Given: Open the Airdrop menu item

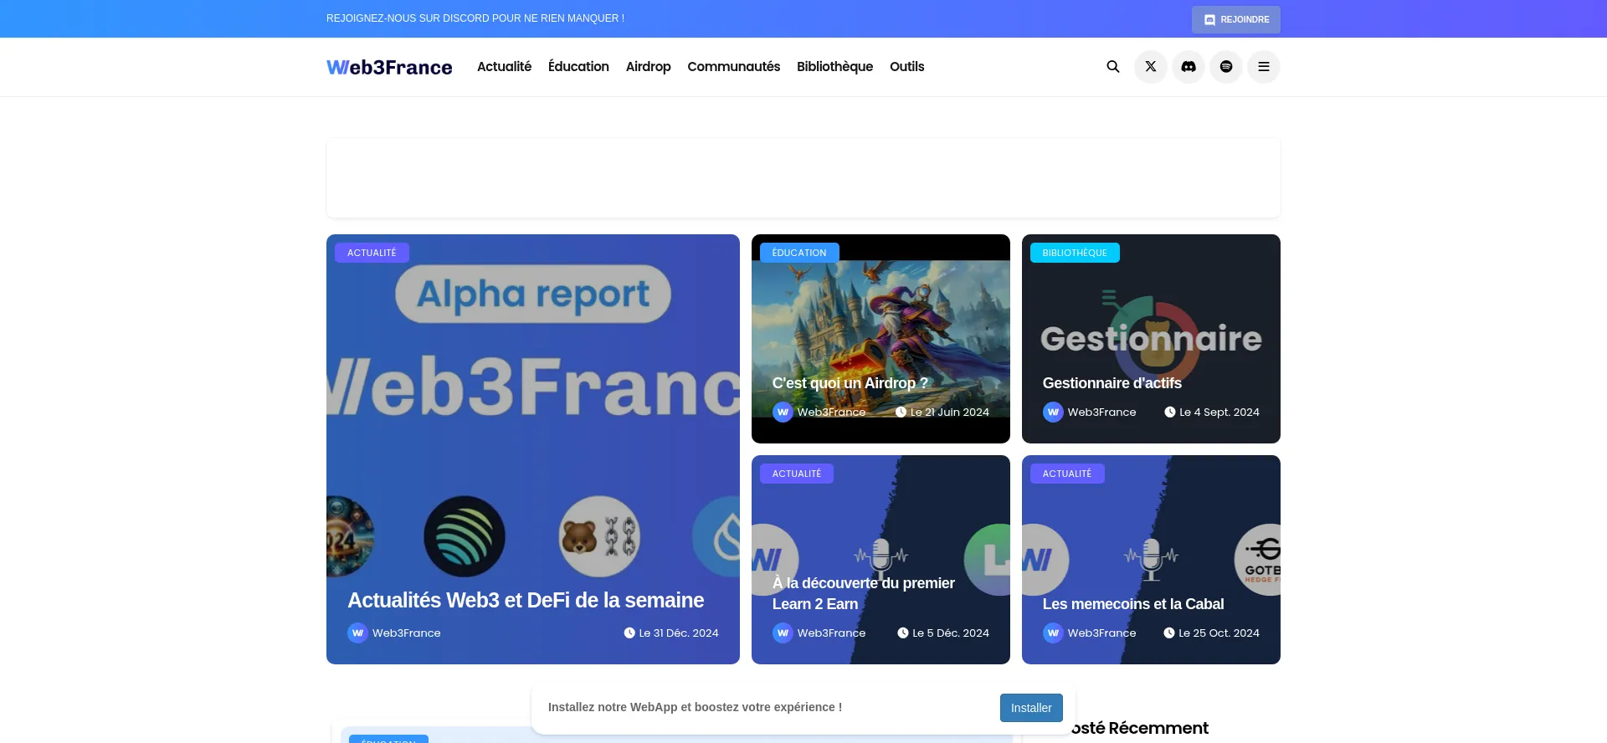Looking at the screenshot, I should click(649, 66).
